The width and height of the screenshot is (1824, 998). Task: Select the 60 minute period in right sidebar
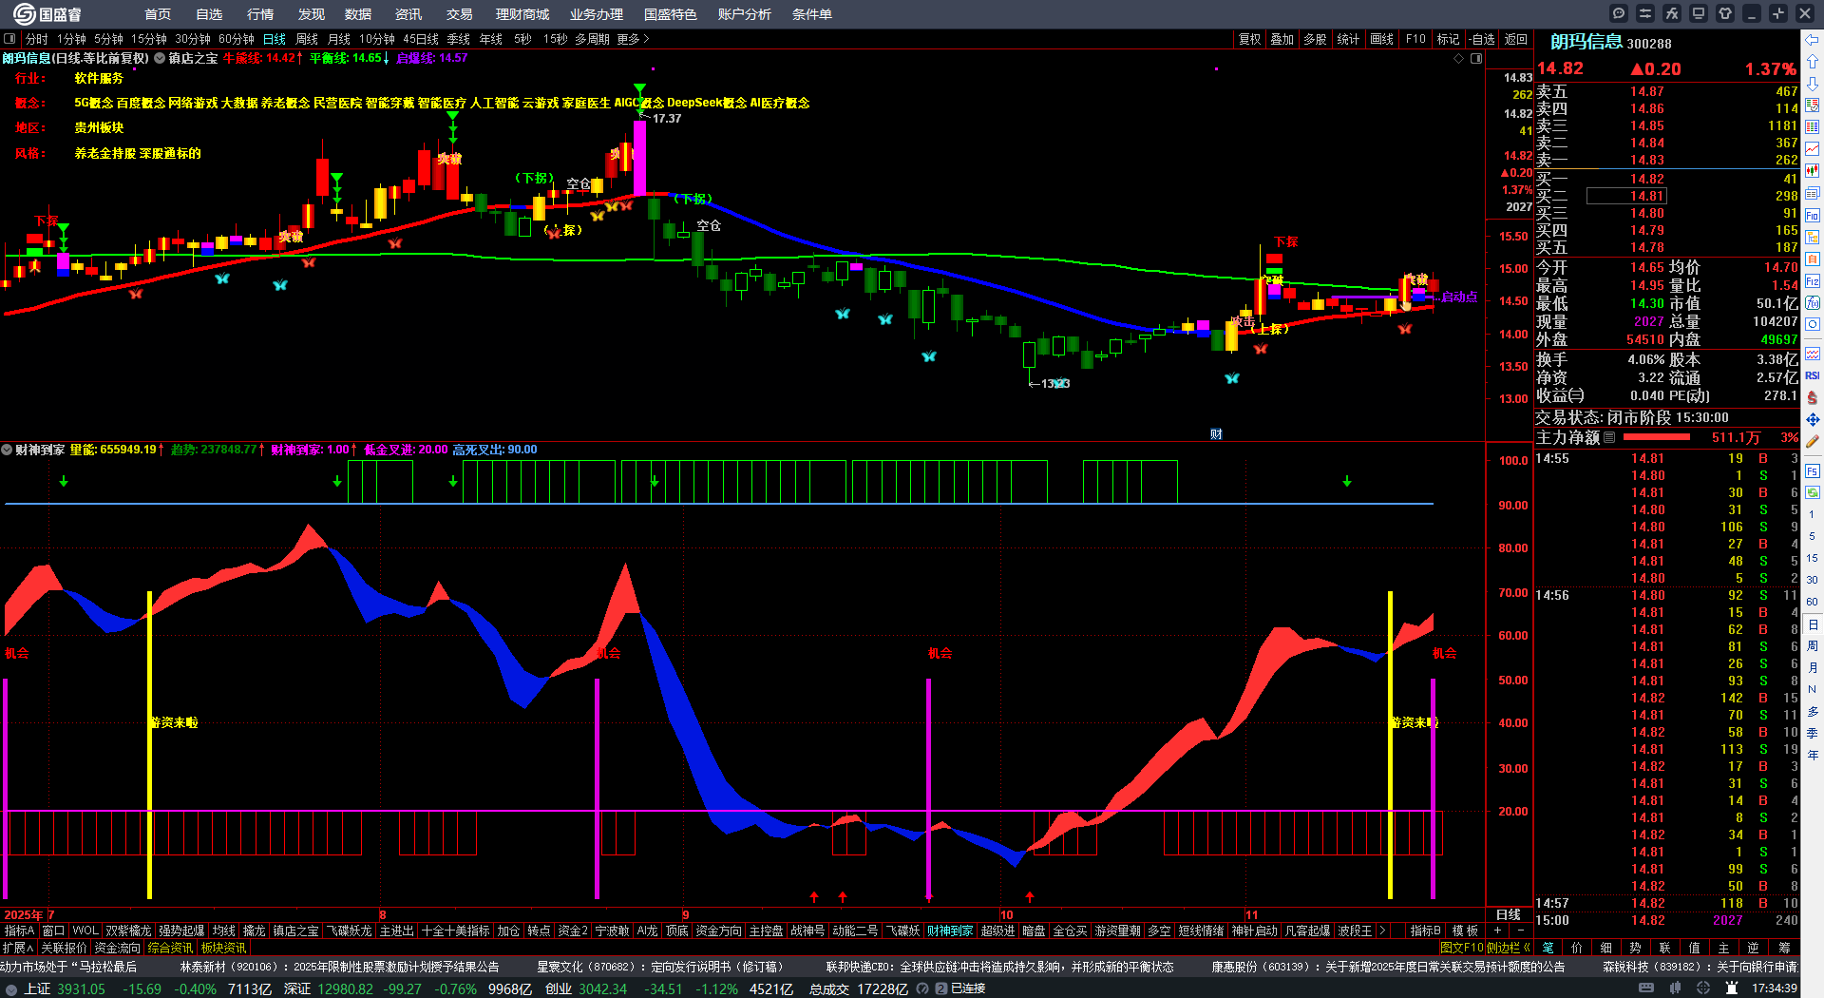[1813, 602]
